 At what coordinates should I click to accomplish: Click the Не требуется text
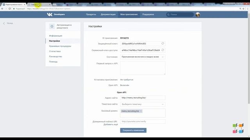point(127,80)
